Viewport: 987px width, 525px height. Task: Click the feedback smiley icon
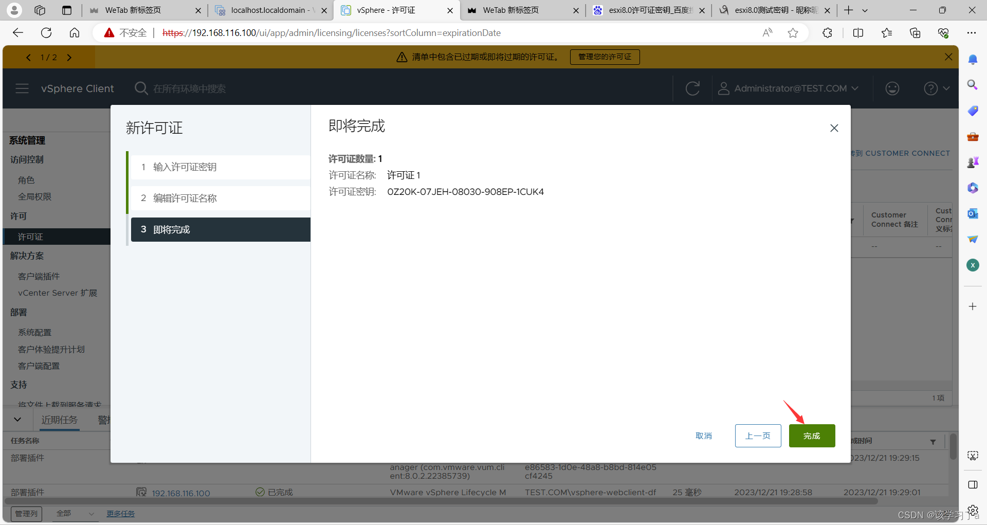892,88
